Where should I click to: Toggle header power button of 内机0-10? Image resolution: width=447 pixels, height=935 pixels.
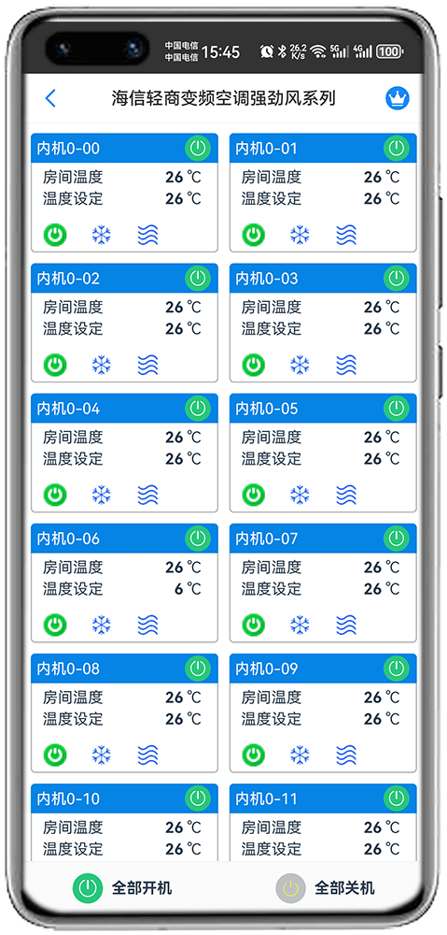coord(198,798)
